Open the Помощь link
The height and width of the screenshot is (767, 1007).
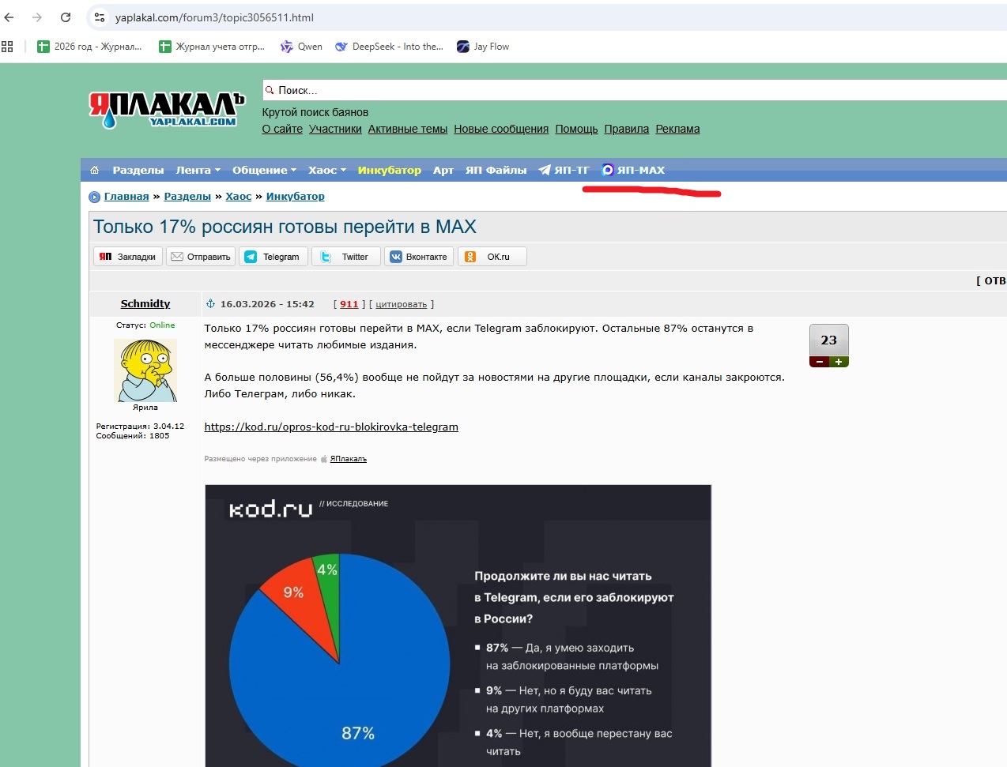(576, 129)
